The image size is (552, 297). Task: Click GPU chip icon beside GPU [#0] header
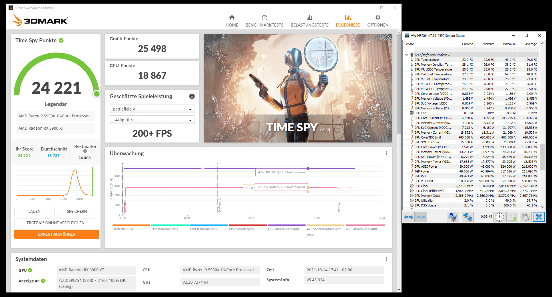coord(412,55)
